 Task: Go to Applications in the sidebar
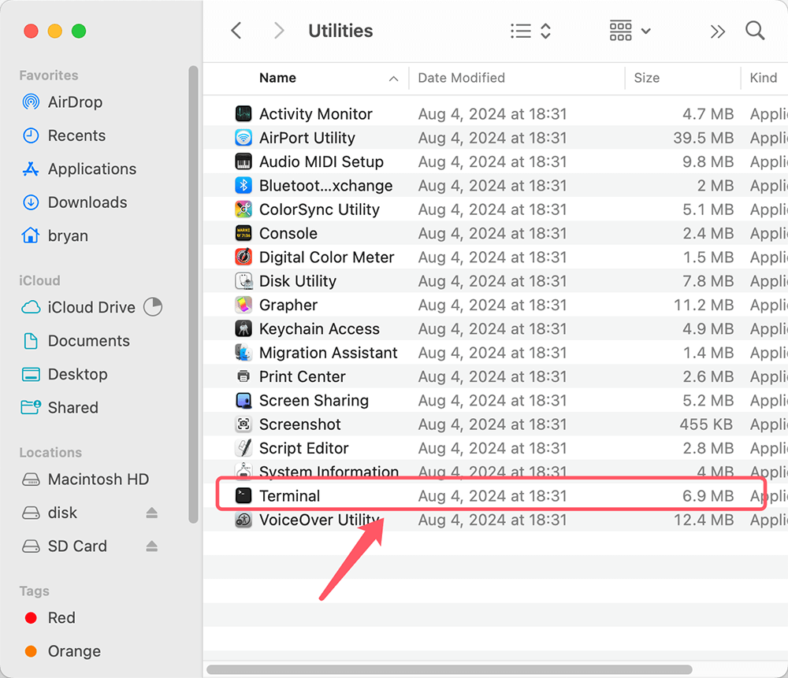[x=79, y=169]
